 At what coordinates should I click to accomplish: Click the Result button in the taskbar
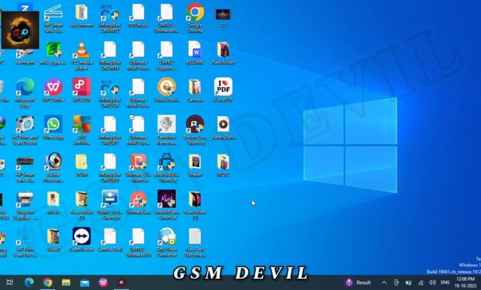[358, 283]
